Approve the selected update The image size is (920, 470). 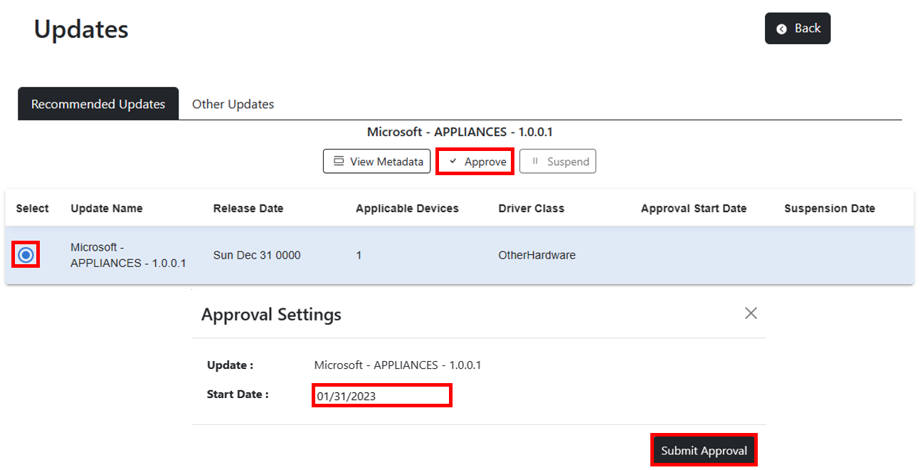(x=475, y=162)
